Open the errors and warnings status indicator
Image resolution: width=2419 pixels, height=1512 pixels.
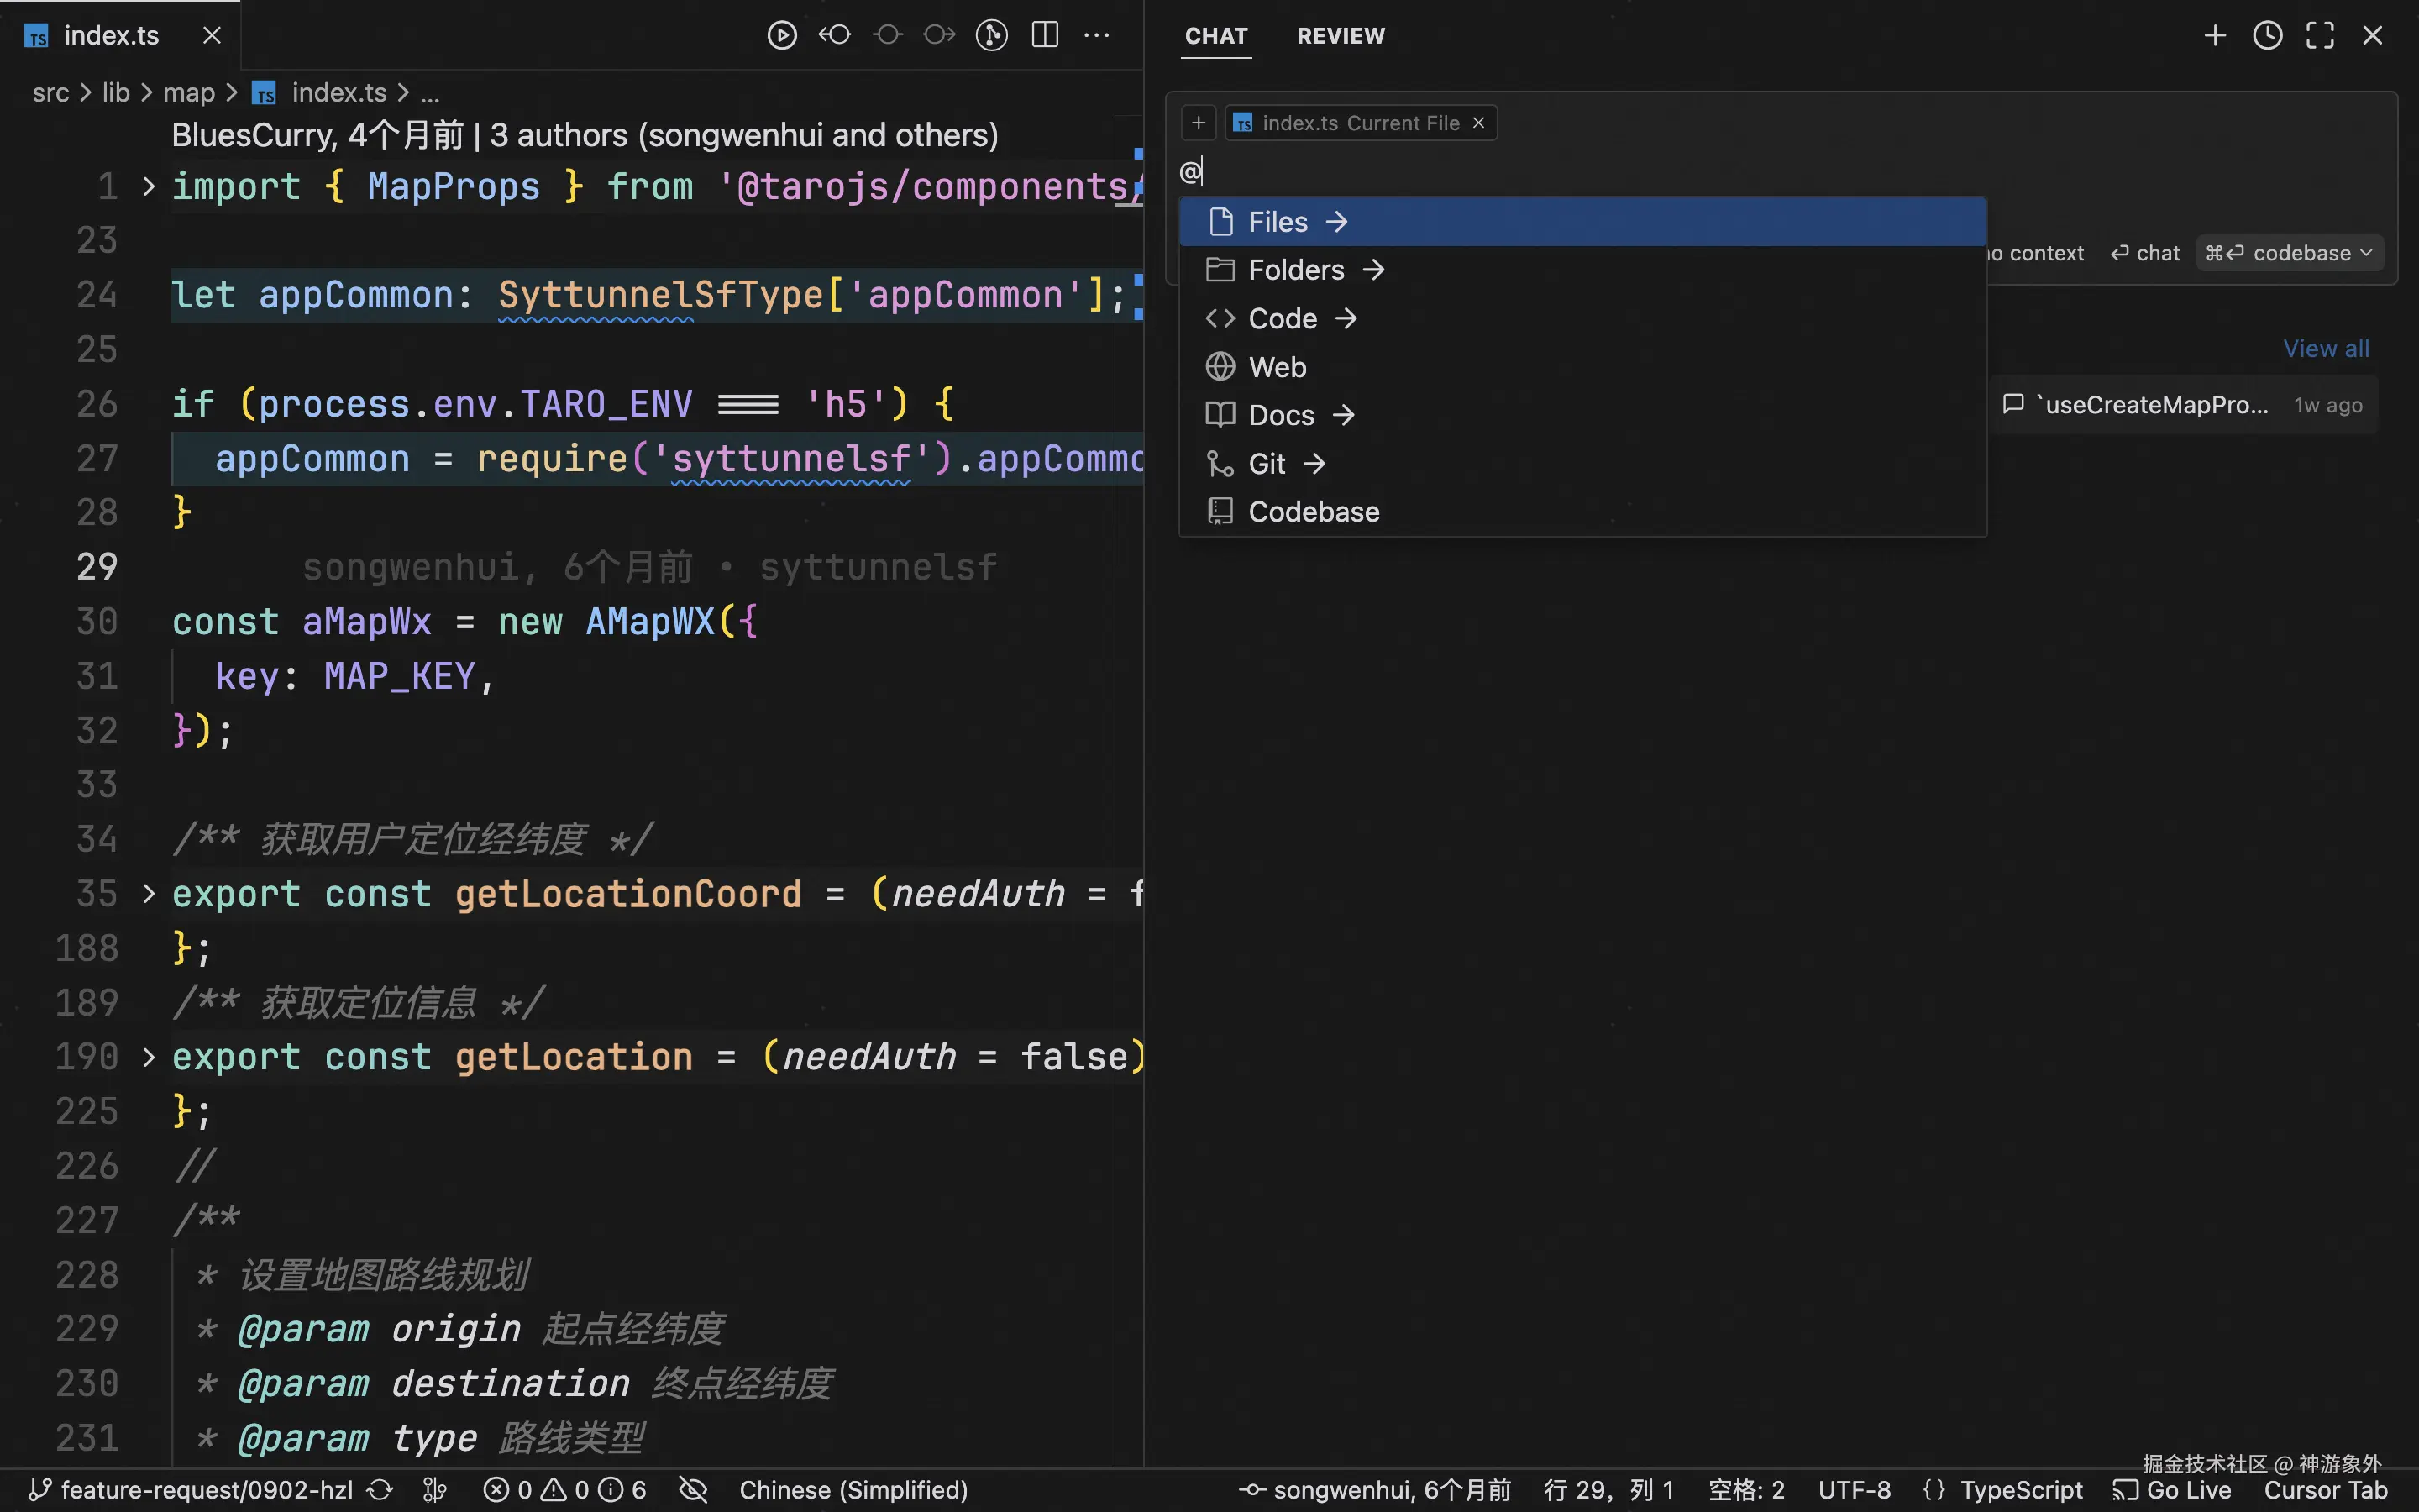[x=564, y=1490]
